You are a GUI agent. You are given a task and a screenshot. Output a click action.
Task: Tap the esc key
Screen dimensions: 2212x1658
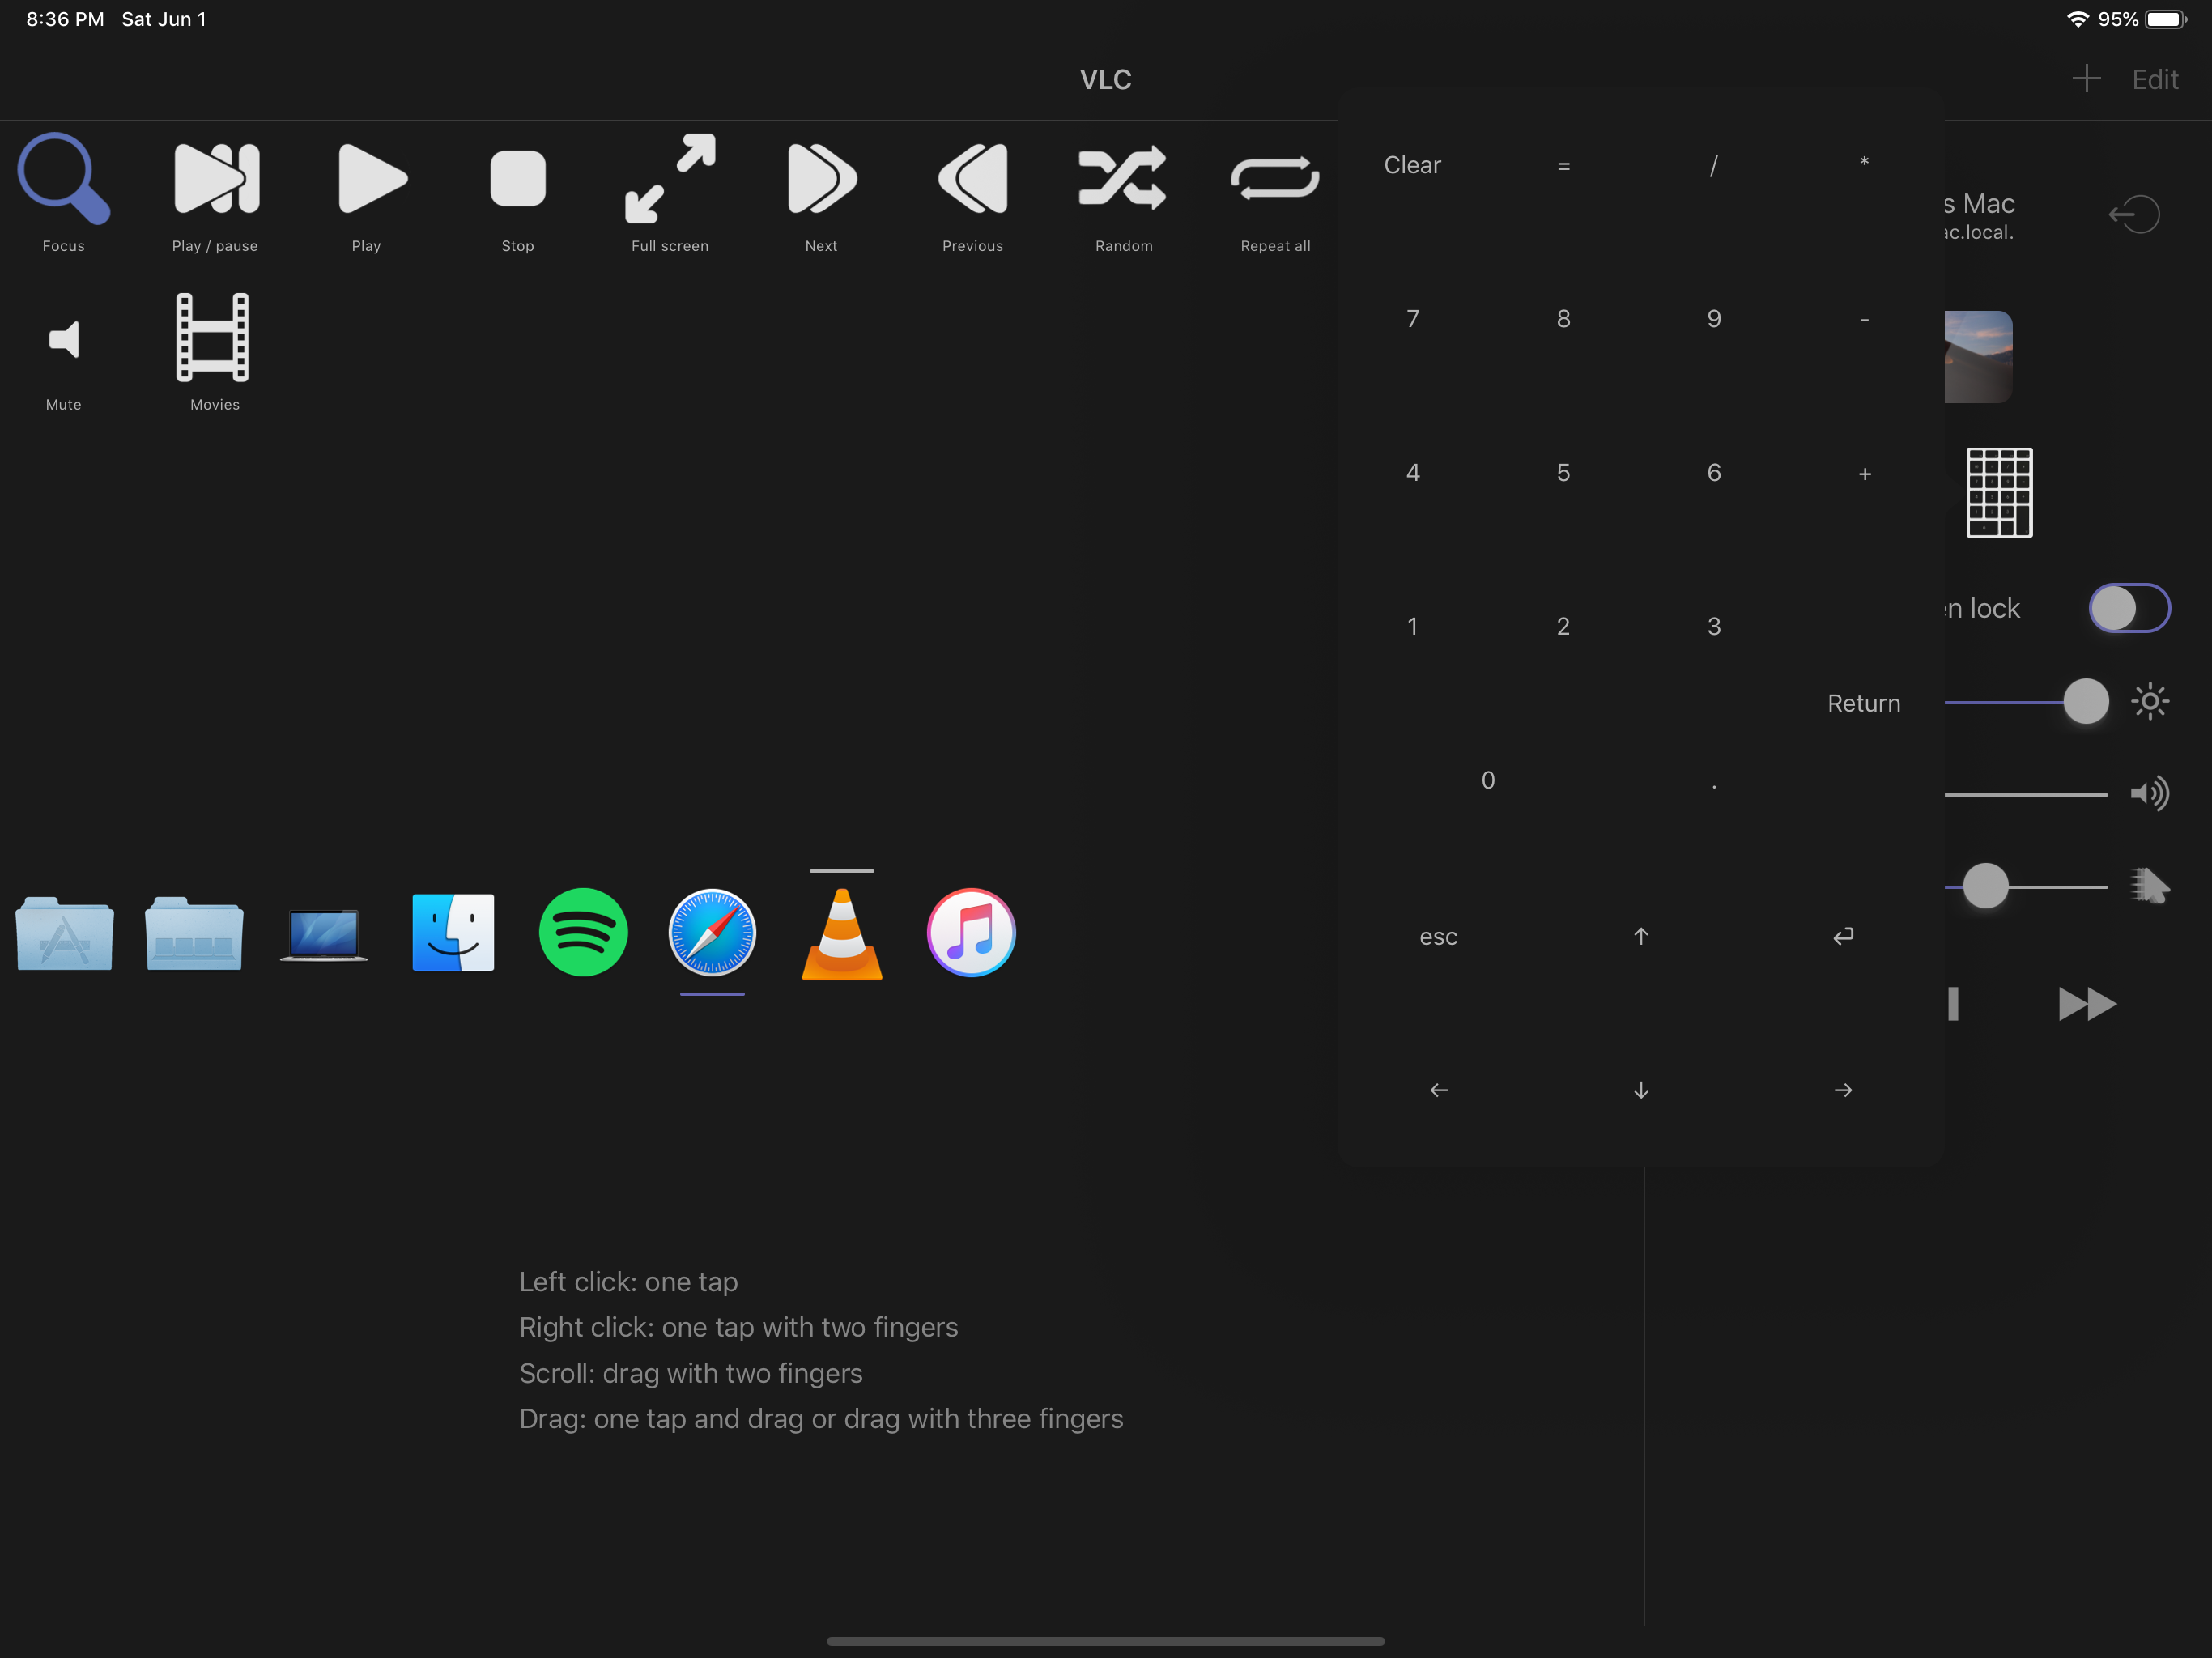[x=1438, y=937]
